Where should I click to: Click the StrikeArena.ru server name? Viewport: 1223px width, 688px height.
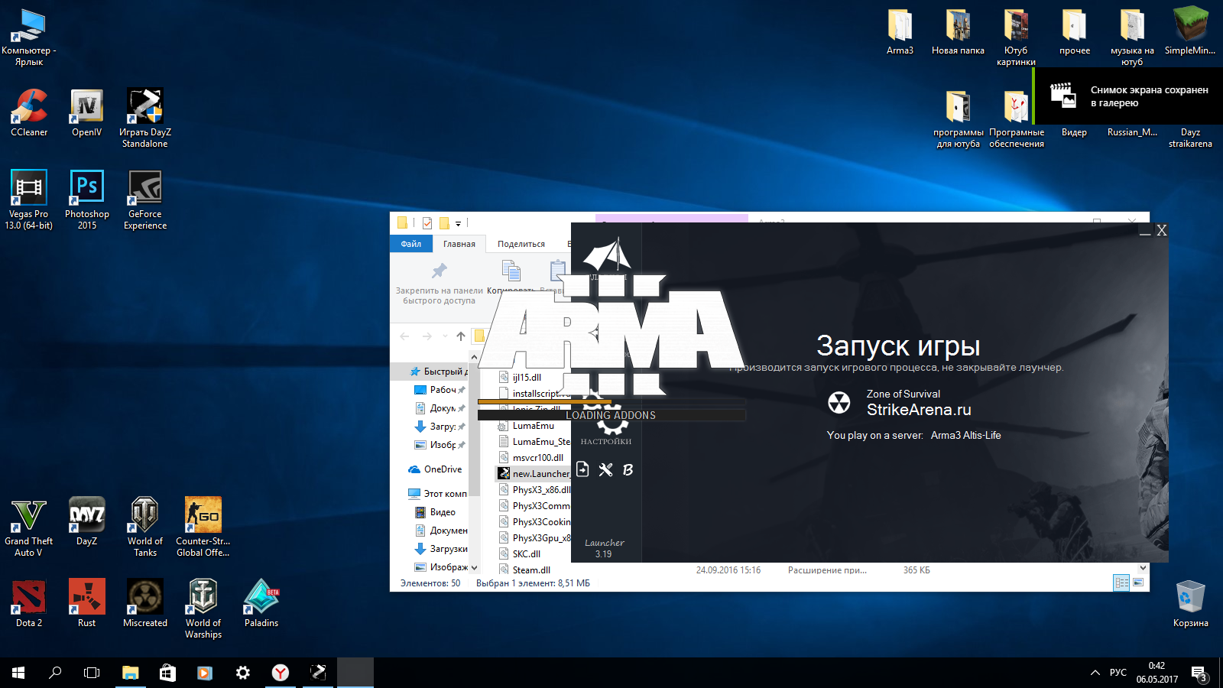(x=919, y=410)
